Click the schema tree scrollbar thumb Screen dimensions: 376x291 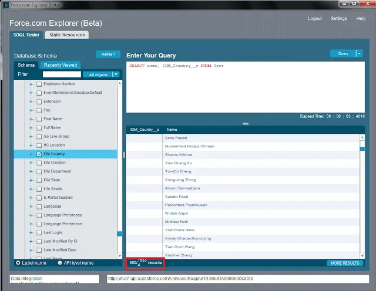(119, 234)
